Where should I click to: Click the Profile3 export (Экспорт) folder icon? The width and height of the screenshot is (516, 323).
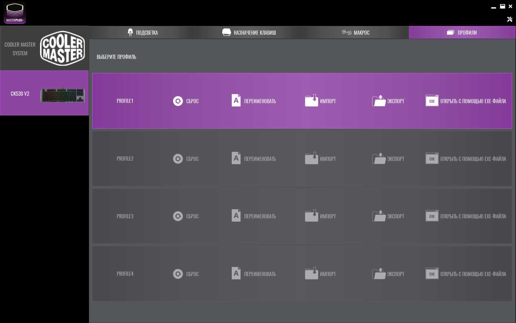tap(379, 216)
